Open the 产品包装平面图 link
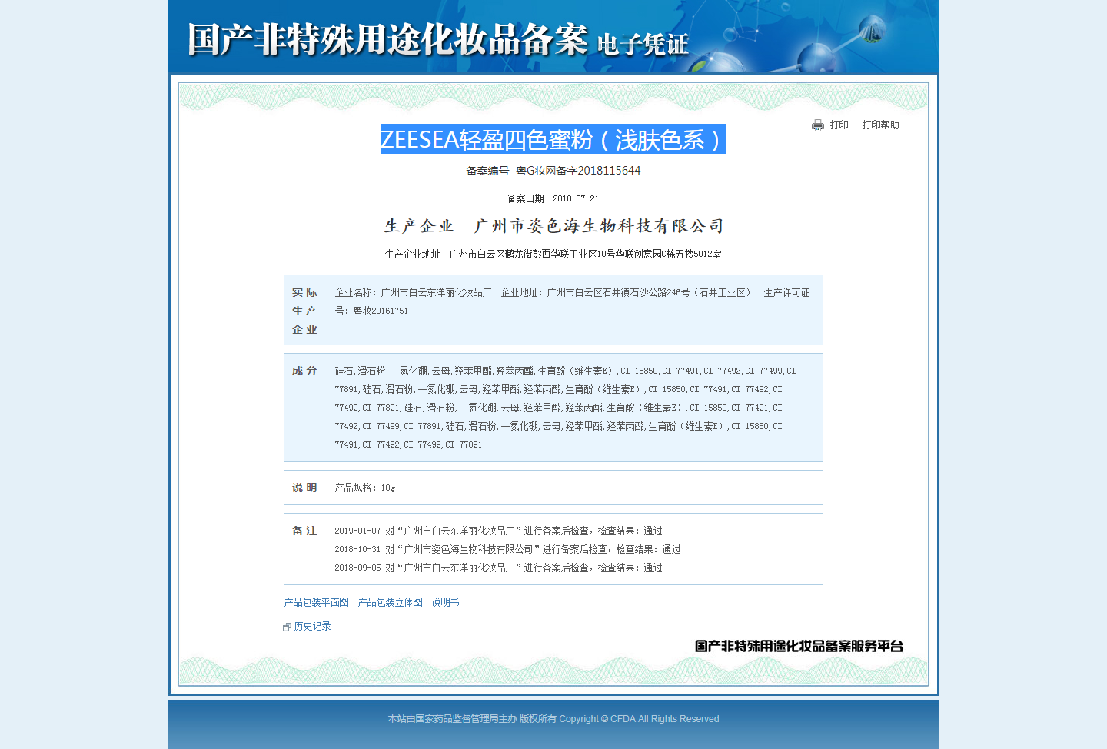 point(316,602)
